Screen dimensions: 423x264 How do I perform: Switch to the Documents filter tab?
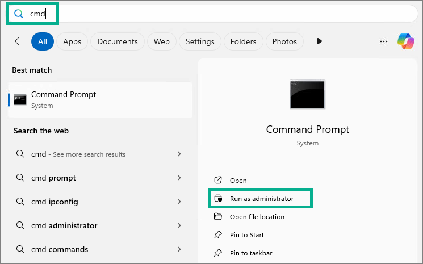pos(118,41)
